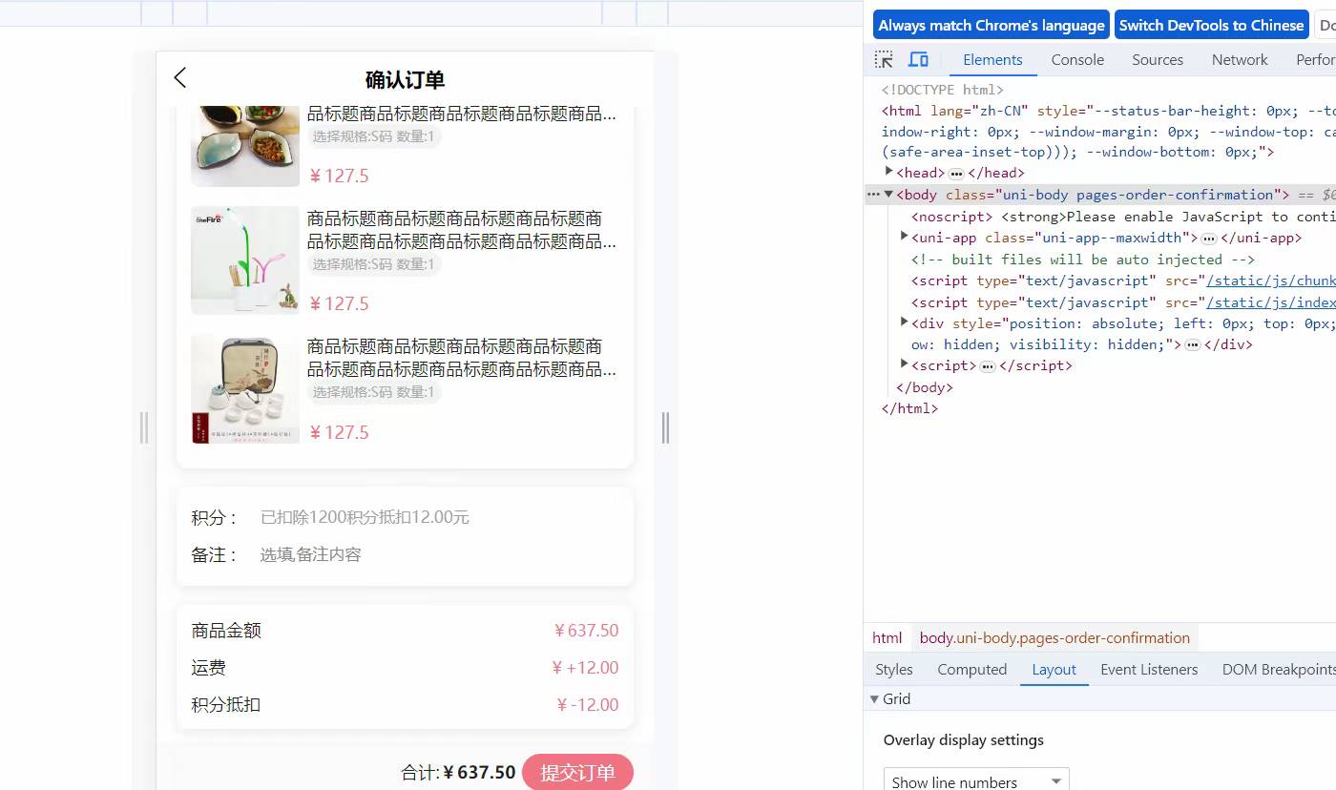Toggle the device toolbar emulation icon
The height and width of the screenshot is (790, 1336).
point(918,58)
